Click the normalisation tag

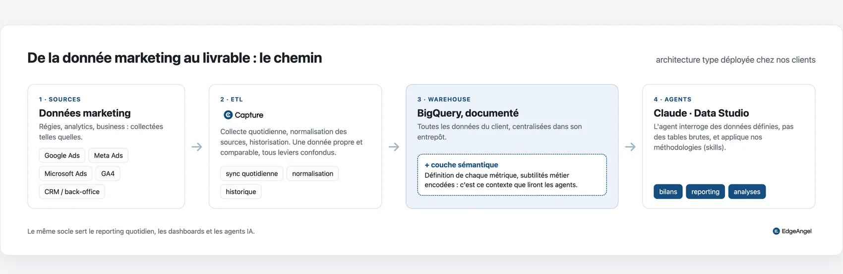pos(312,173)
